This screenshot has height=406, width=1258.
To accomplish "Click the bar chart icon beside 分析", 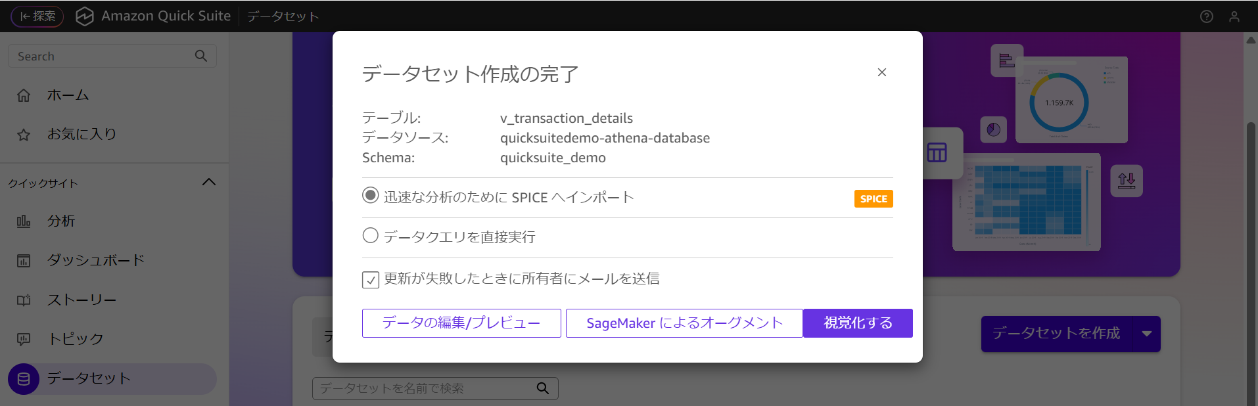I will [24, 221].
